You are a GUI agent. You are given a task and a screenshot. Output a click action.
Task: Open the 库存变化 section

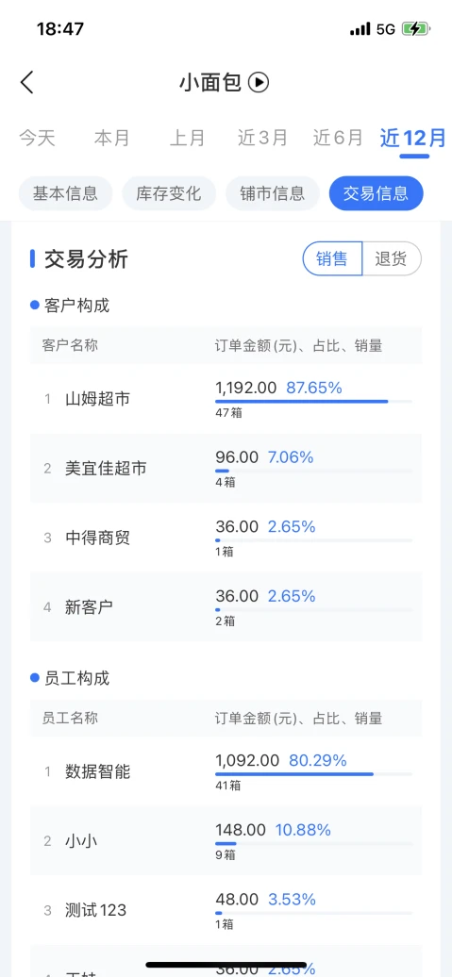(x=169, y=193)
